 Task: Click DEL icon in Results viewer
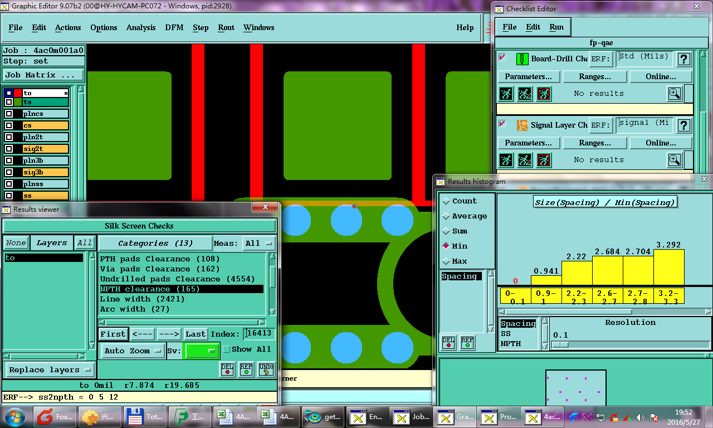pos(227,369)
